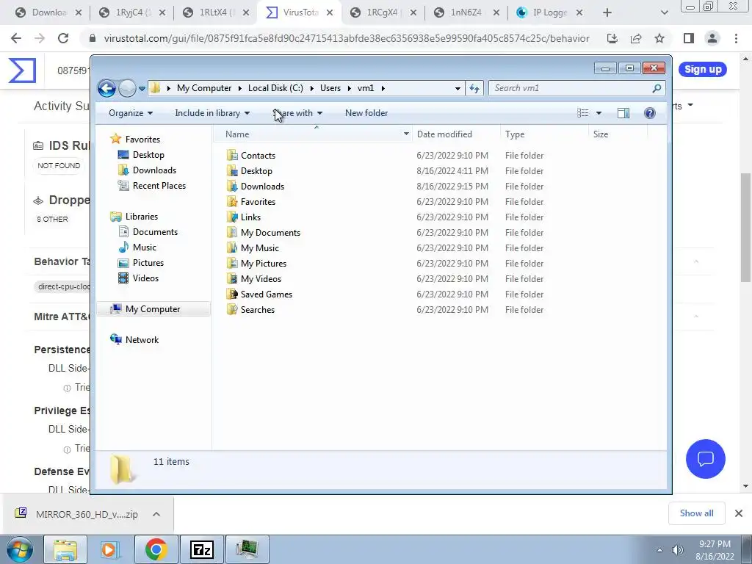The height and width of the screenshot is (564, 752).
Task: Open the Name column filter dropdown arrow
Action: [x=406, y=134]
